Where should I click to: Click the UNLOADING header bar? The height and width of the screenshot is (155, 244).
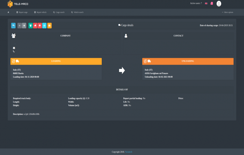tap(188, 61)
